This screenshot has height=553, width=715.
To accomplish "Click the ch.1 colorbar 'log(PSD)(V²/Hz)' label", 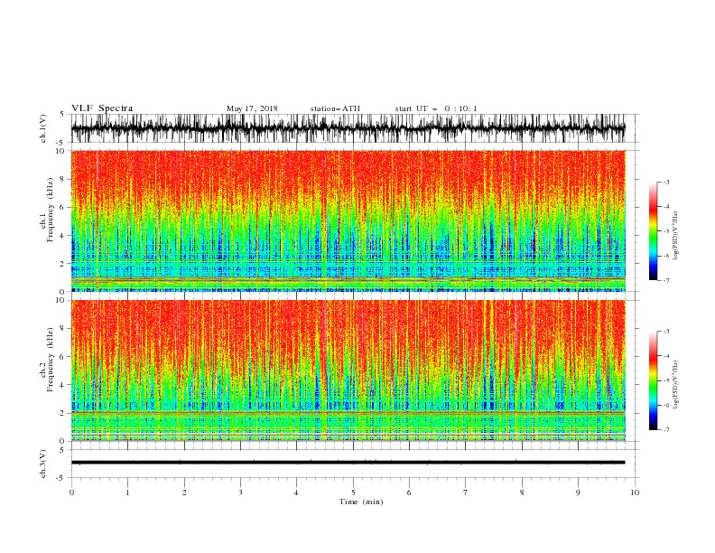I will (676, 236).
